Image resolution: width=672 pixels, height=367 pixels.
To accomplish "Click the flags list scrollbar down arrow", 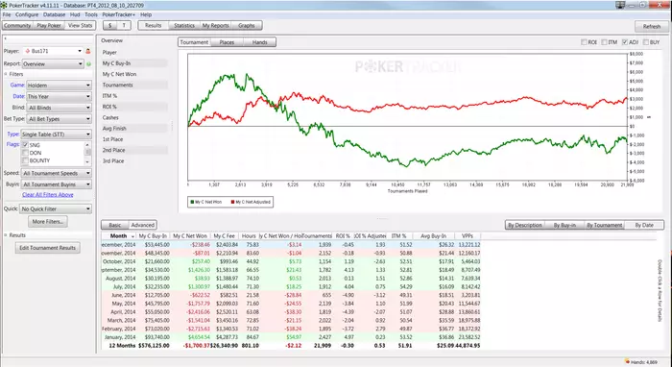I will coord(87,162).
